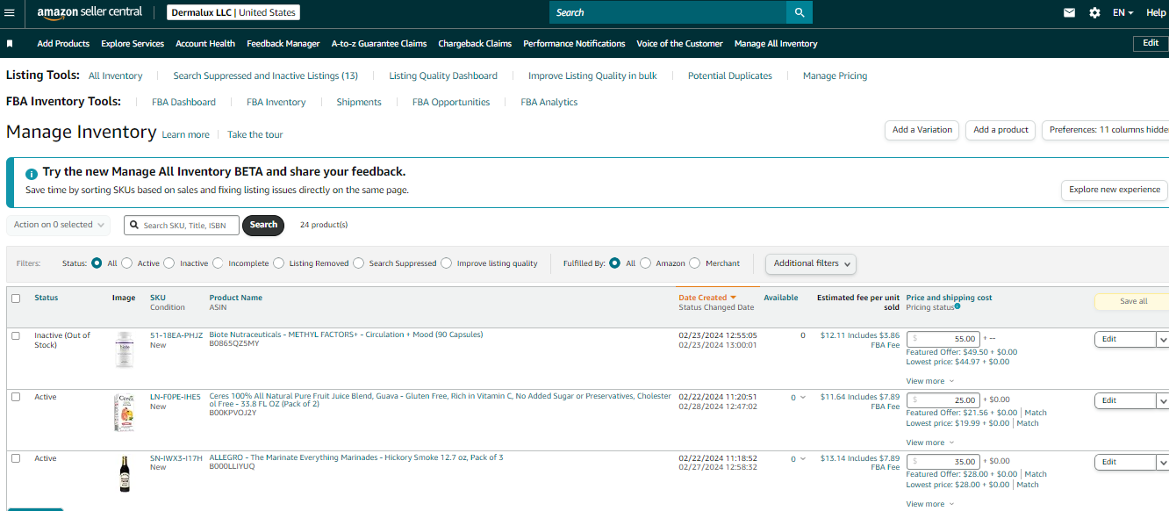Go to the FBA Inventory tool link
The height and width of the screenshot is (511, 1169).
point(276,102)
